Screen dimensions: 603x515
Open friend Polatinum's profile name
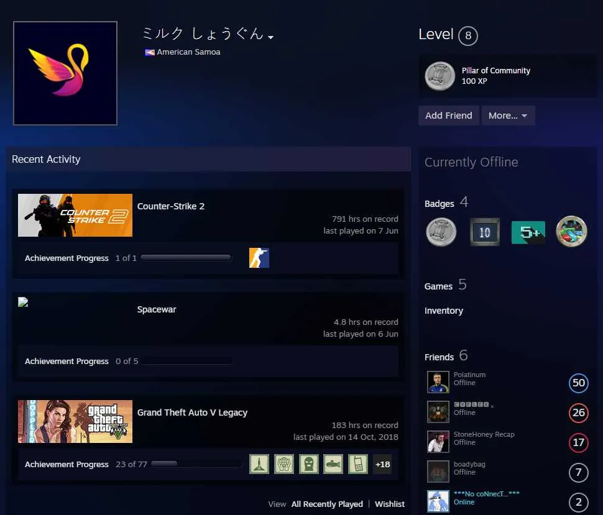[469, 375]
